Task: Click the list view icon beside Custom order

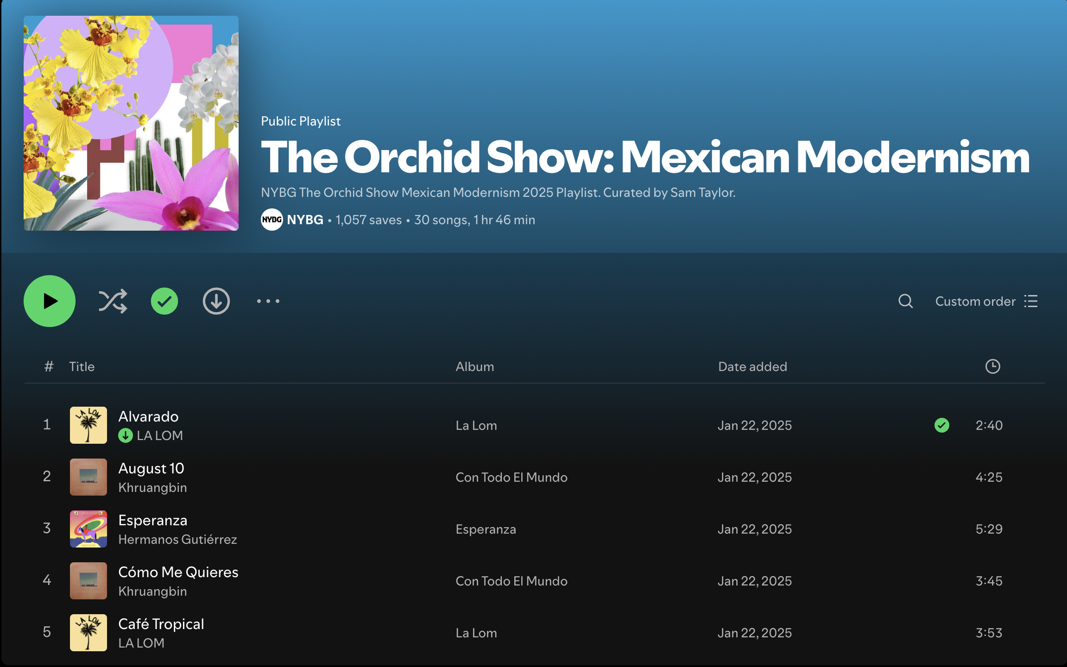Action: pyautogui.click(x=1031, y=301)
